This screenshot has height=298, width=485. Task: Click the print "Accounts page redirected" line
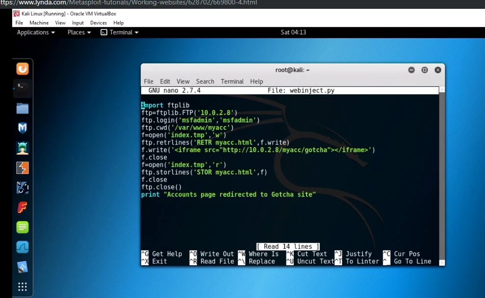228,195
